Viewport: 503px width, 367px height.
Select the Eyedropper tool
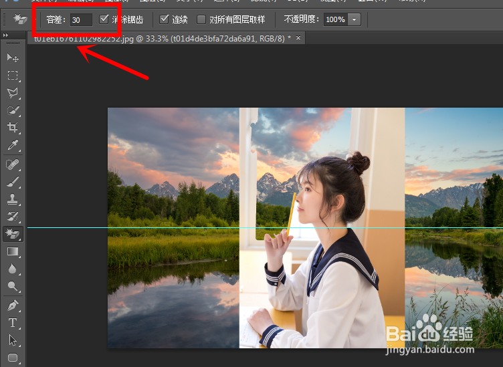13,145
